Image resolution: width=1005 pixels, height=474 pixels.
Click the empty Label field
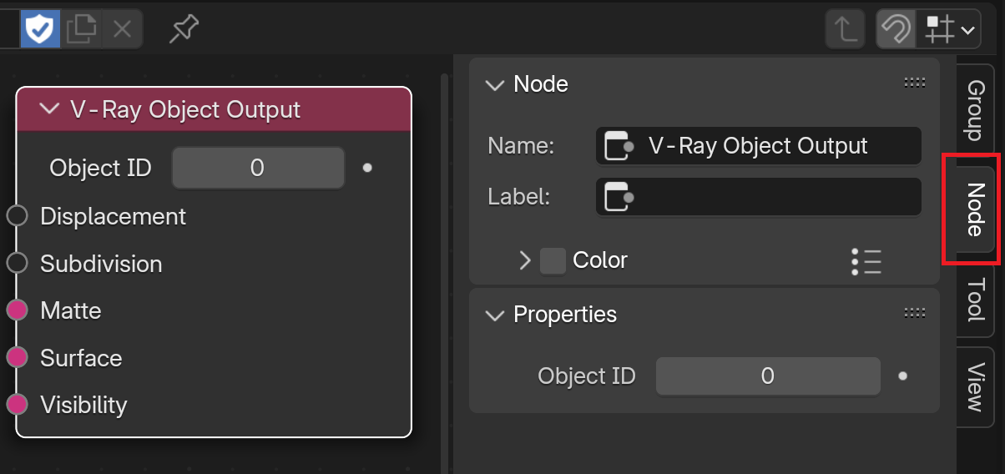(x=759, y=197)
